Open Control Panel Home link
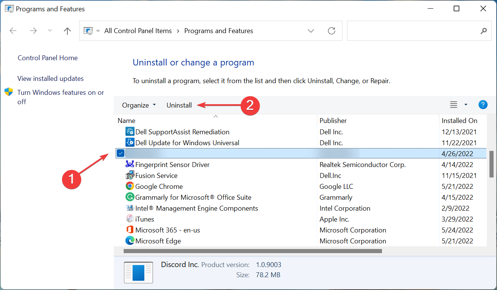This screenshot has width=497, height=290. (47, 58)
